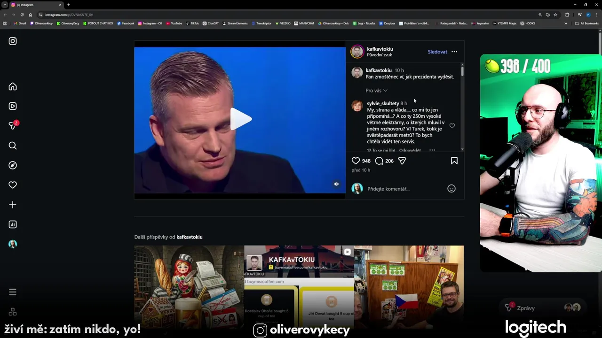The width and height of the screenshot is (602, 338).
Task: Open Czech flag man post thumbnail
Action: (409, 287)
